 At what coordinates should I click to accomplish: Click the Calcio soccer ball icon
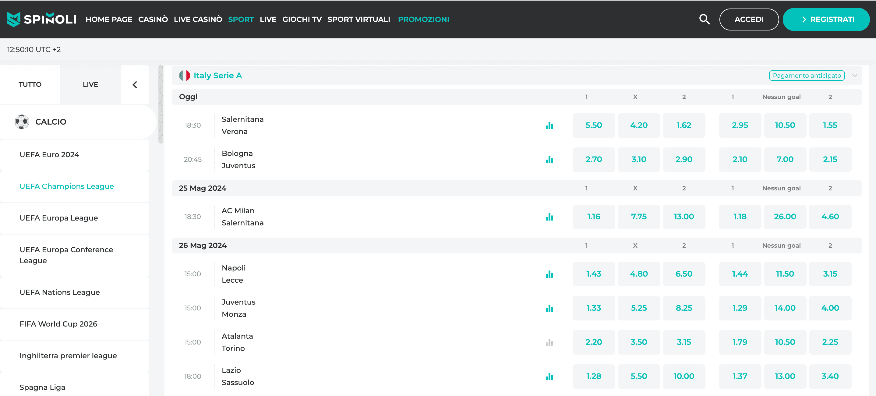click(23, 122)
